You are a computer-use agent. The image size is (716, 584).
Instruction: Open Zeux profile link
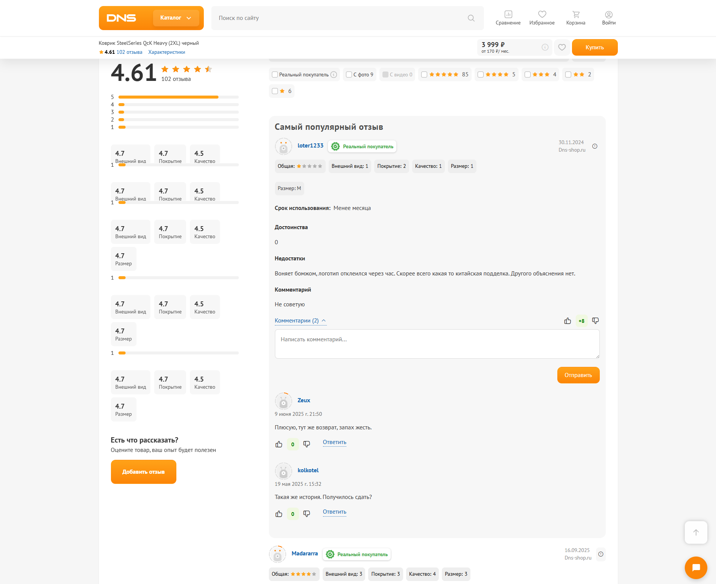click(304, 400)
